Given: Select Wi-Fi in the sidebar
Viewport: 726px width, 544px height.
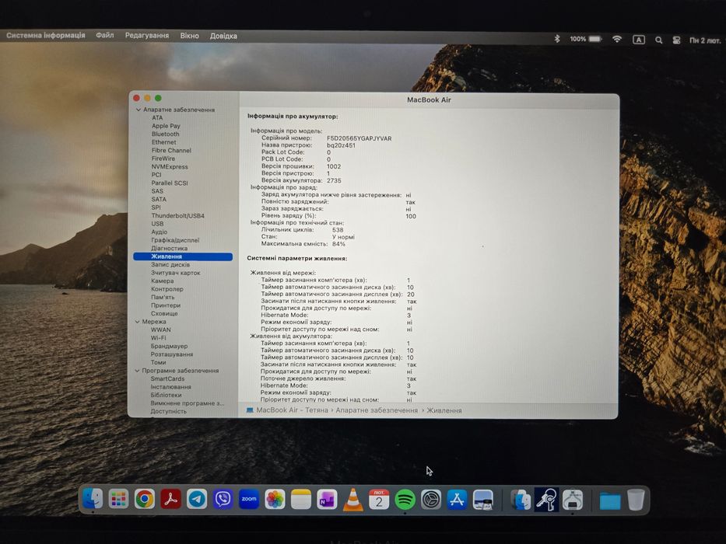Looking at the screenshot, I should [x=158, y=338].
